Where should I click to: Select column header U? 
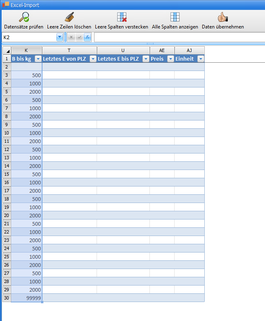(123, 51)
